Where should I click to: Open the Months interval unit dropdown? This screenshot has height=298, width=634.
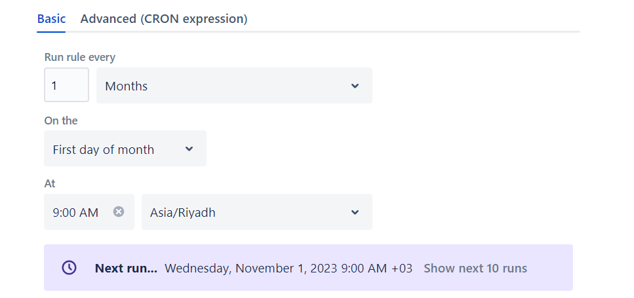(x=234, y=85)
